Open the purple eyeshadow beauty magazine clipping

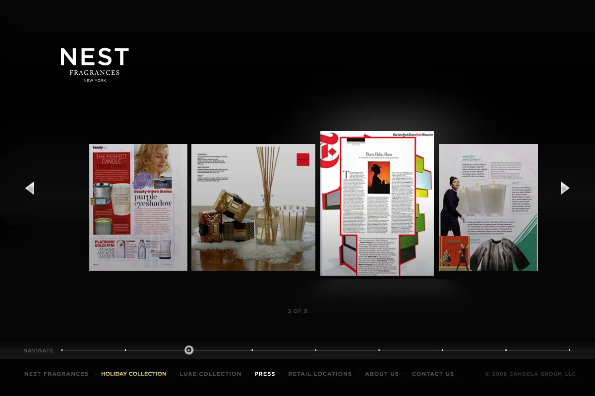(138, 207)
